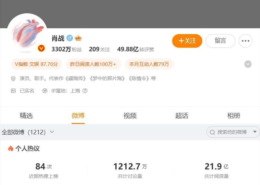Click the 肖战 username

click(58, 38)
